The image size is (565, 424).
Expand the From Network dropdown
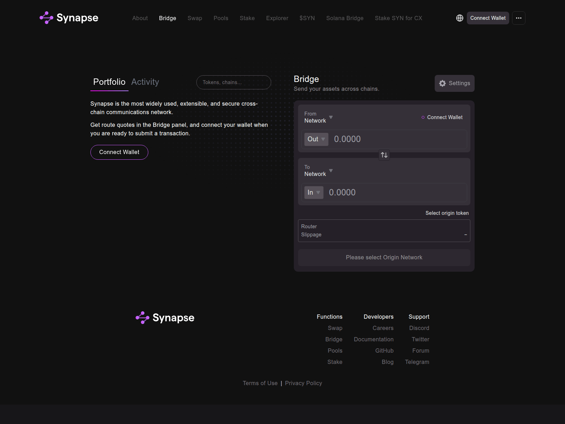319,117
